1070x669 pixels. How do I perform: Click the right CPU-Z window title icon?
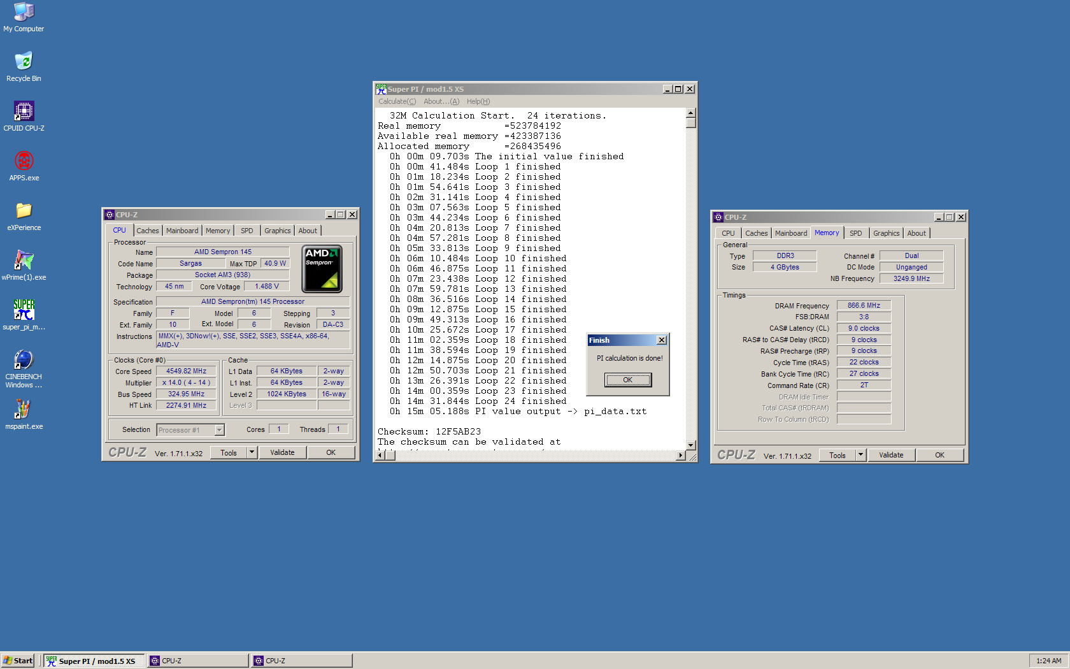(718, 217)
